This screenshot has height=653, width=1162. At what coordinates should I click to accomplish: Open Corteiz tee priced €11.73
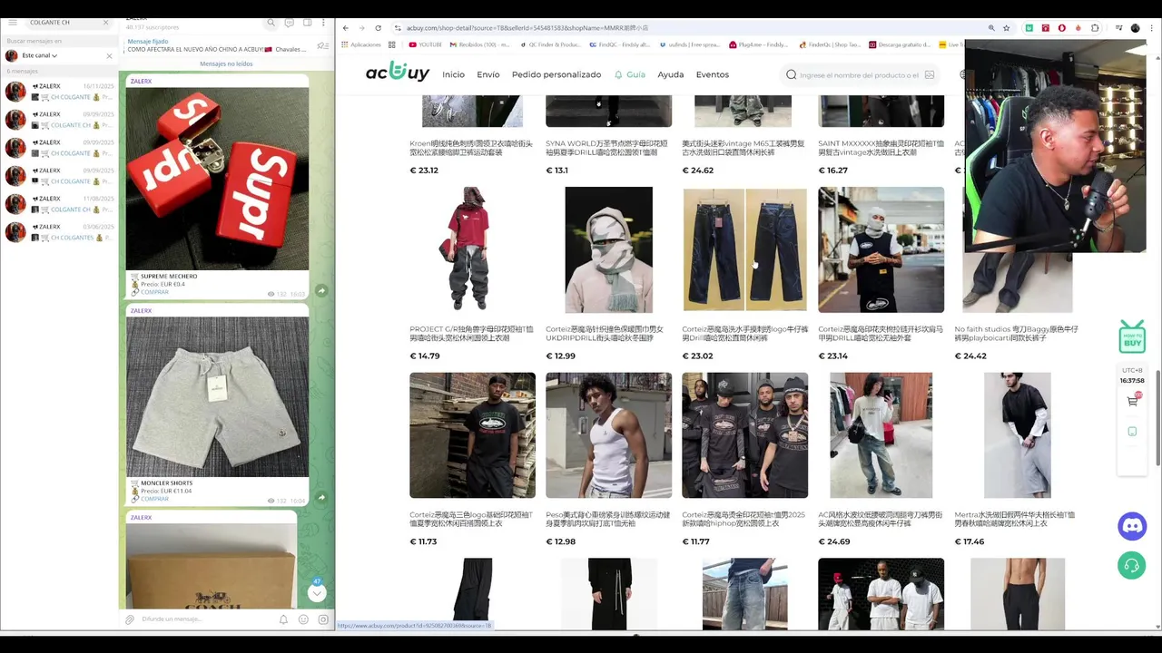click(x=472, y=435)
